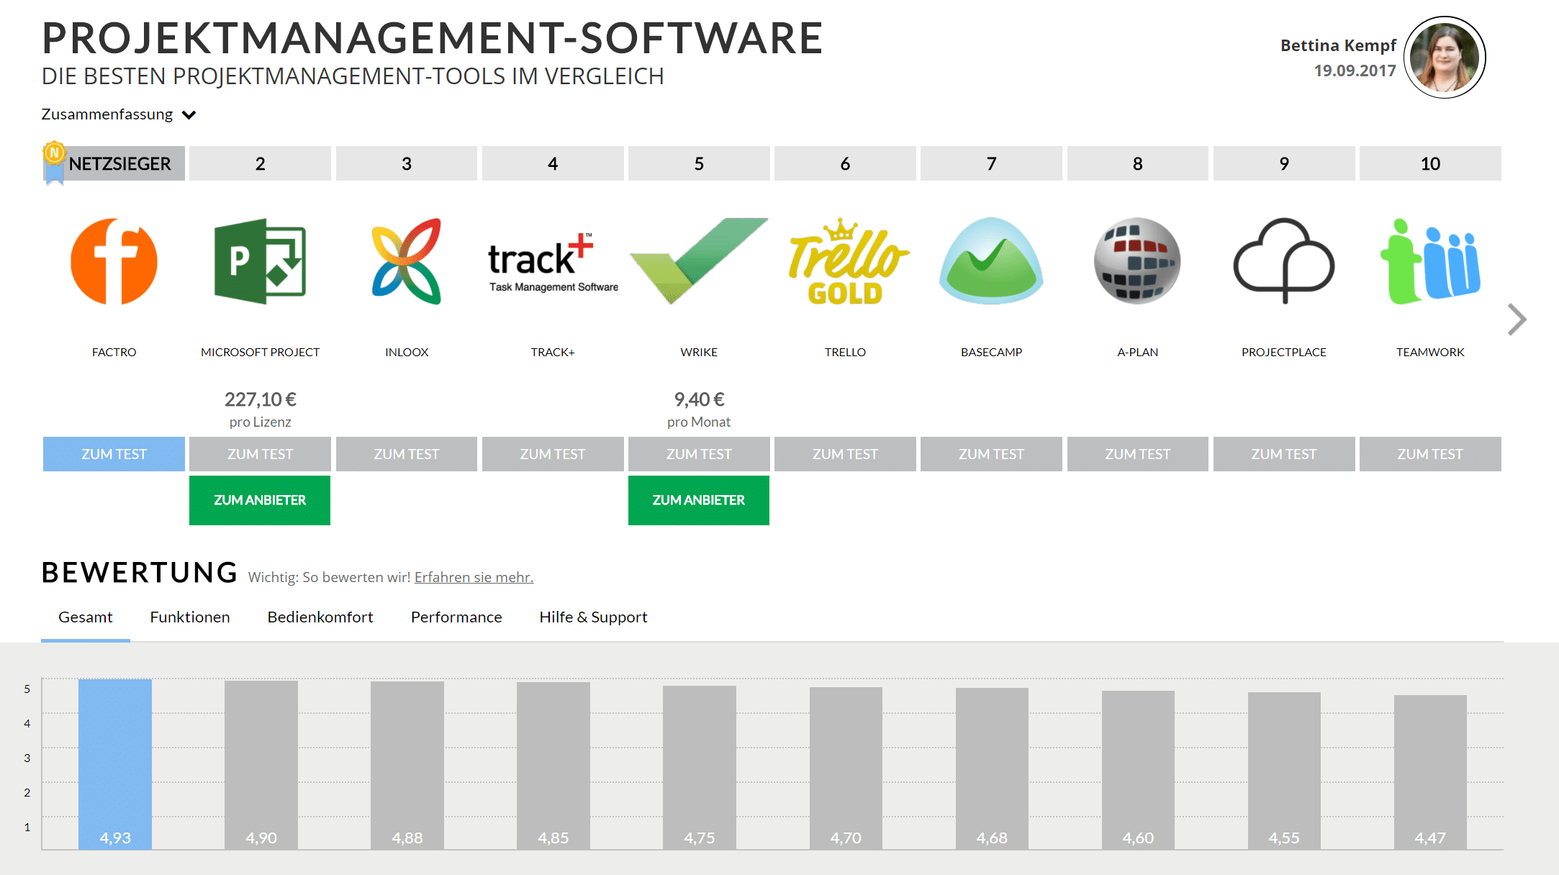Click ZUM TEST for Factro

(x=114, y=454)
